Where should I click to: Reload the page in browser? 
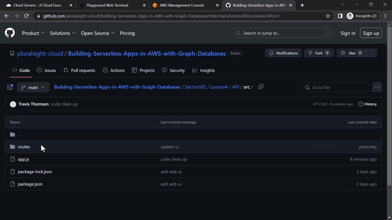[x=26, y=16]
